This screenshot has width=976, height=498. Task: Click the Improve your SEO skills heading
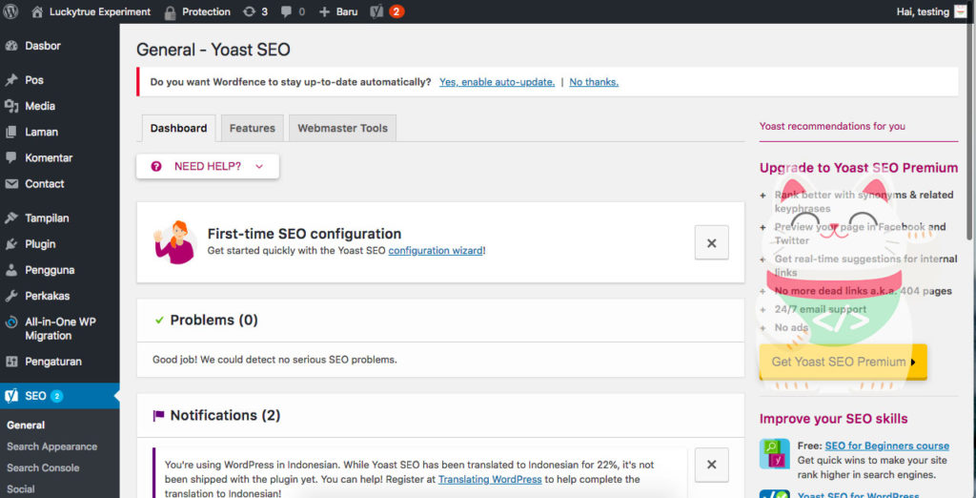click(833, 419)
